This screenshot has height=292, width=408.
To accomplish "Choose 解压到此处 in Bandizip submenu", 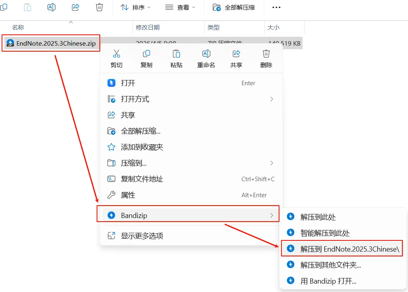I will tap(342, 217).
